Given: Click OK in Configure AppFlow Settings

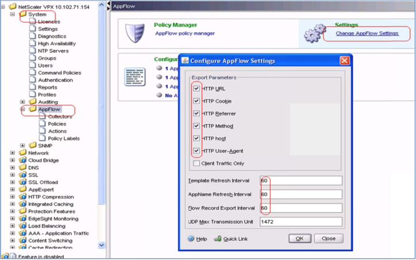Looking at the screenshot, I should [300, 239].
